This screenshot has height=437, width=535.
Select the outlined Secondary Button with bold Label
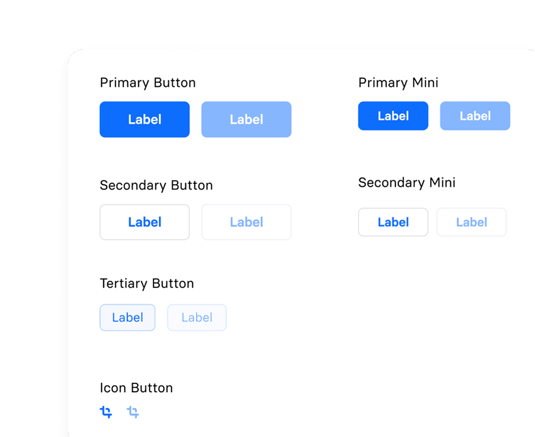click(x=144, y=222)
